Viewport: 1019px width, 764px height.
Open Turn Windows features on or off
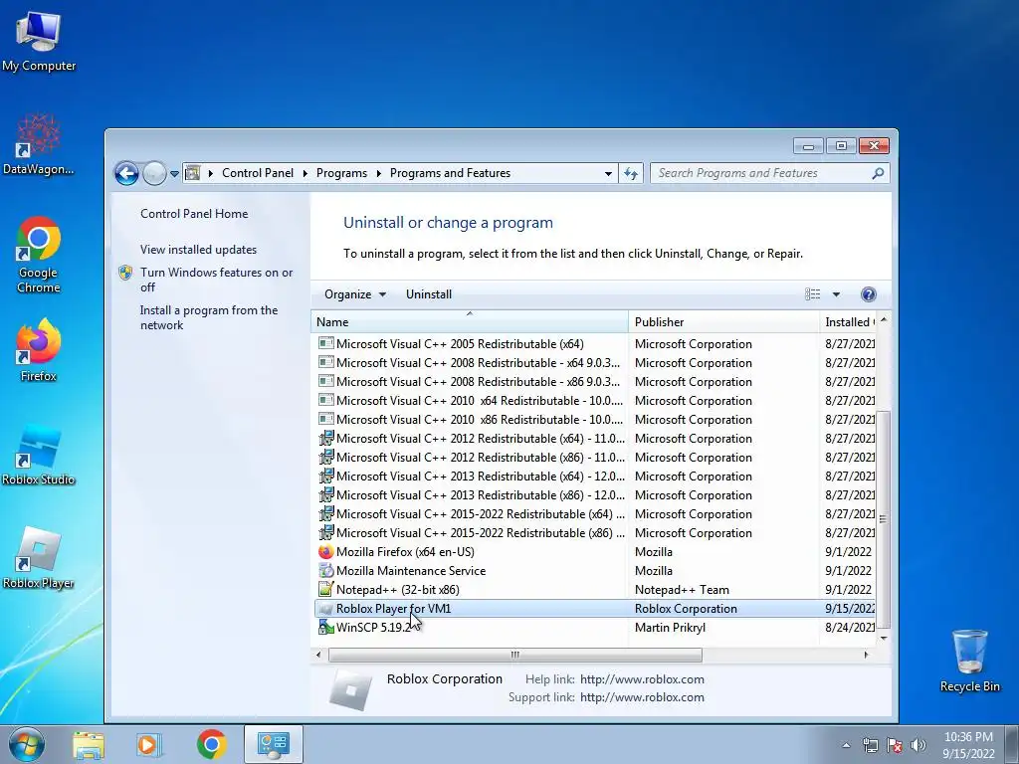point(216,280)
